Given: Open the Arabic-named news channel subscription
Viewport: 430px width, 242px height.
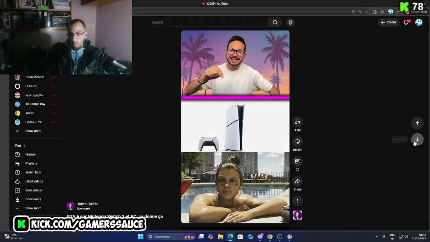Looking at the screenshot, I should (x=35, y=95).
